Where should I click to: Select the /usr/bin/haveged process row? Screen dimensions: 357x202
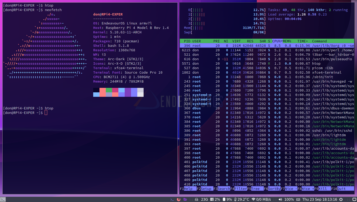pos(267,81)
